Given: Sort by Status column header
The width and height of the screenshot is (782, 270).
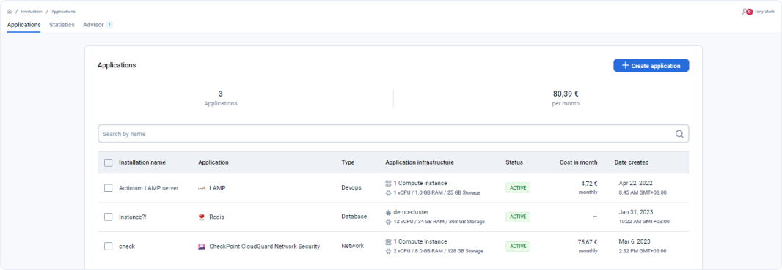Looking at the screenshot, I should pyautogui.click(x=514, y=162).
